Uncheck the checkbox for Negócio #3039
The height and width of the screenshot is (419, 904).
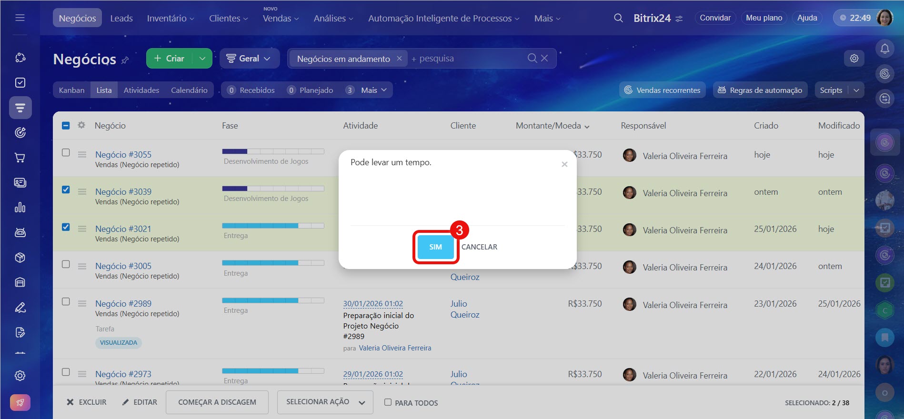(x=66, y=190)
